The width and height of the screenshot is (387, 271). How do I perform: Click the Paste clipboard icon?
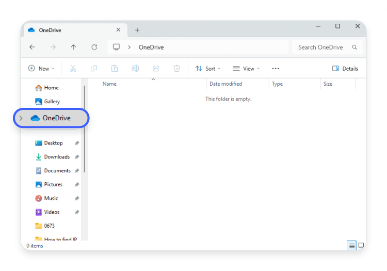(x=115, y=68)
